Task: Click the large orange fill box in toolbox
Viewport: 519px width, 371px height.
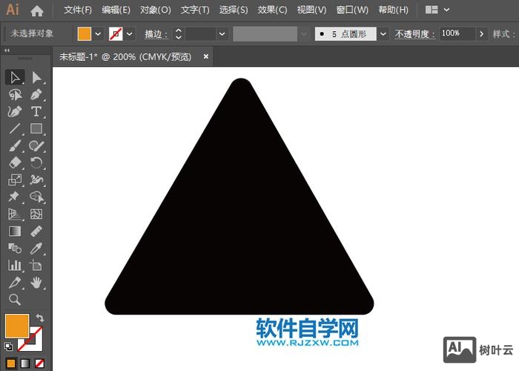Action: coord(17,326)
